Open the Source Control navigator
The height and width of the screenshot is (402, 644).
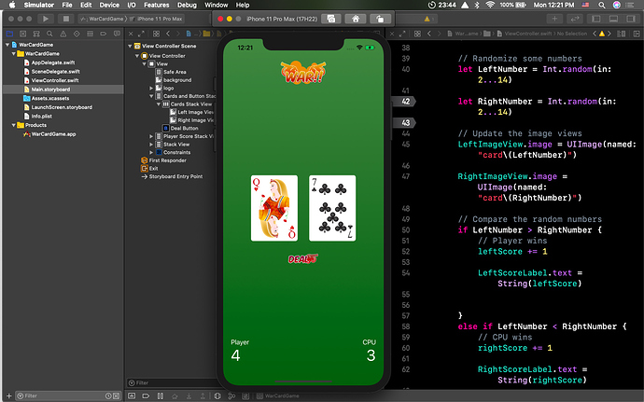coord(23,34)
